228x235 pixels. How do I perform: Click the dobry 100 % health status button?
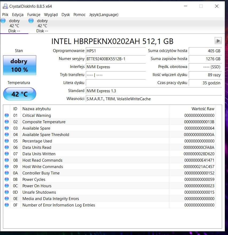pyautogui.click(x=20, y=65)
